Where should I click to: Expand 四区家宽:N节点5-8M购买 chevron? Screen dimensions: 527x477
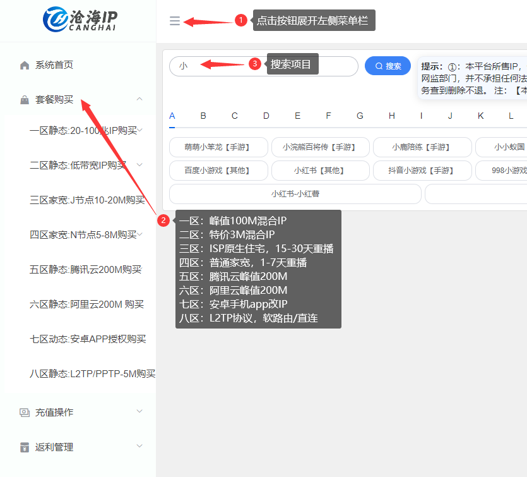coord(139,234)
